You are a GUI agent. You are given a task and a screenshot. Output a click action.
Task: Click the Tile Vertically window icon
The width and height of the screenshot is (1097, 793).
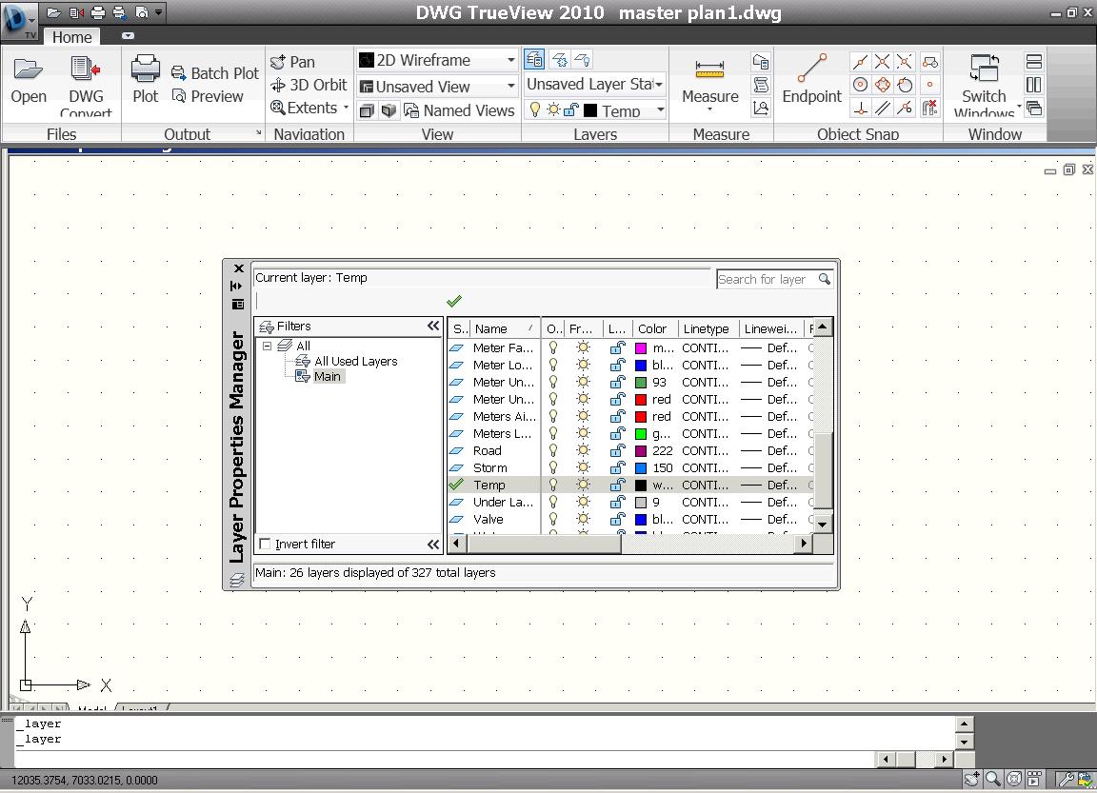(x=1033, y=84)
